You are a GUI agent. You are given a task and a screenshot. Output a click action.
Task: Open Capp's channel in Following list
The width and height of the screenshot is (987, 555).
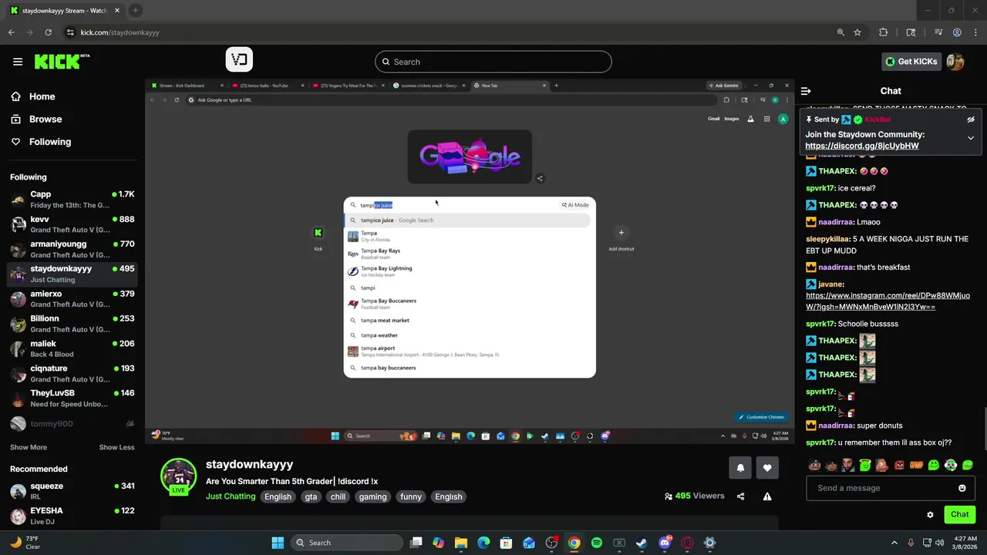point(72,200)
